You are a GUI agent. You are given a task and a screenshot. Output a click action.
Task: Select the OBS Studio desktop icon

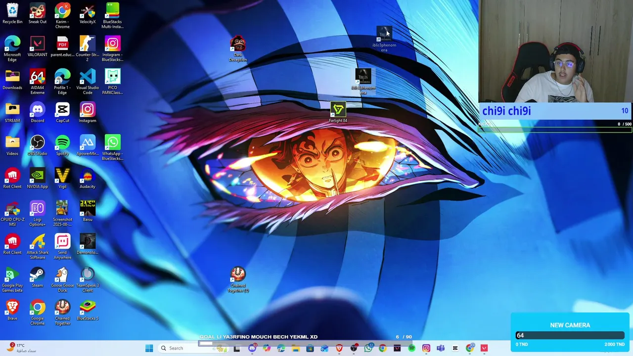[x=38, y=146]
